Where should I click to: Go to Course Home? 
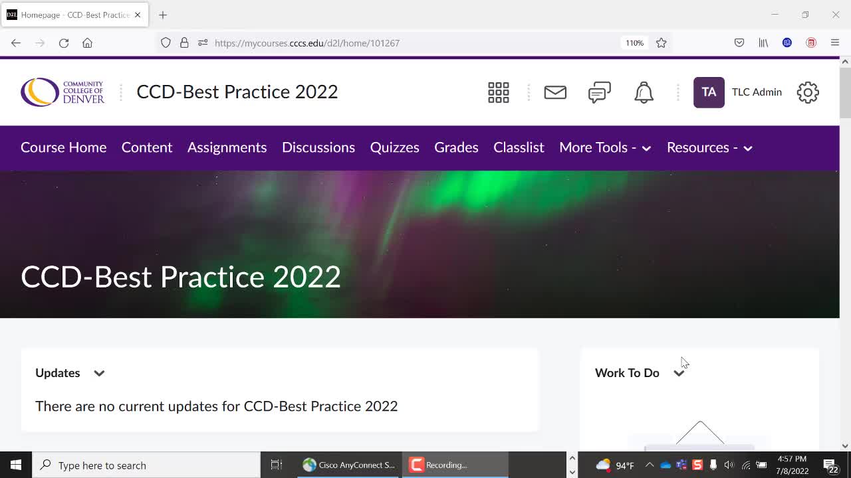click(64, 147)
